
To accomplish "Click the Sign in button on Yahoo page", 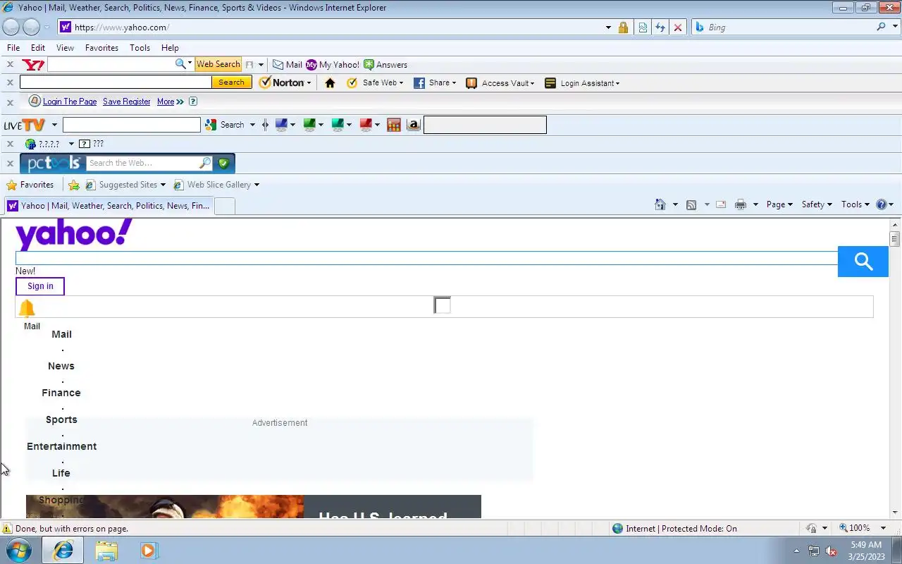I will click(40, 286).
